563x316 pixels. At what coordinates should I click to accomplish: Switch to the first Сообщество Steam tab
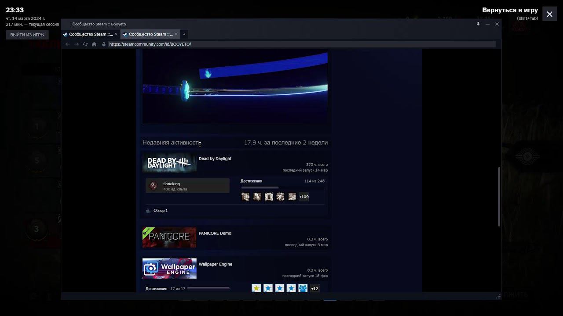tap(90, 34)
